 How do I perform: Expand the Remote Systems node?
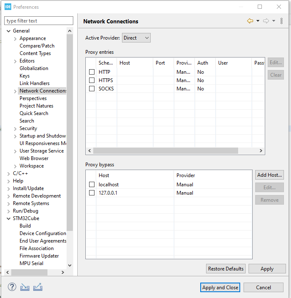pos(9,204)
